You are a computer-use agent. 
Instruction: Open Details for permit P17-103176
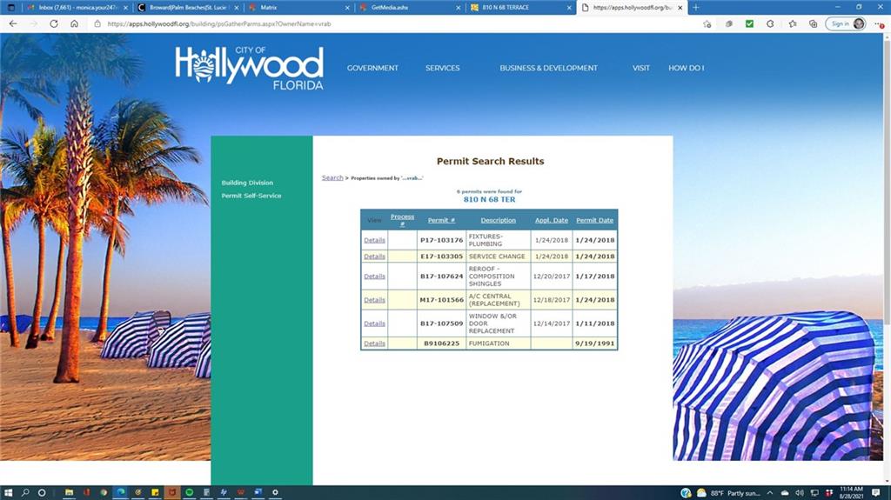click(x=374, y=240)
